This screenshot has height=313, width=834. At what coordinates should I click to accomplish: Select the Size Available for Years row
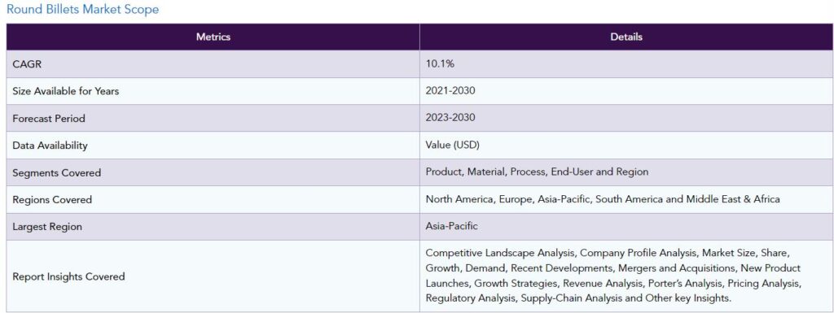419,91
